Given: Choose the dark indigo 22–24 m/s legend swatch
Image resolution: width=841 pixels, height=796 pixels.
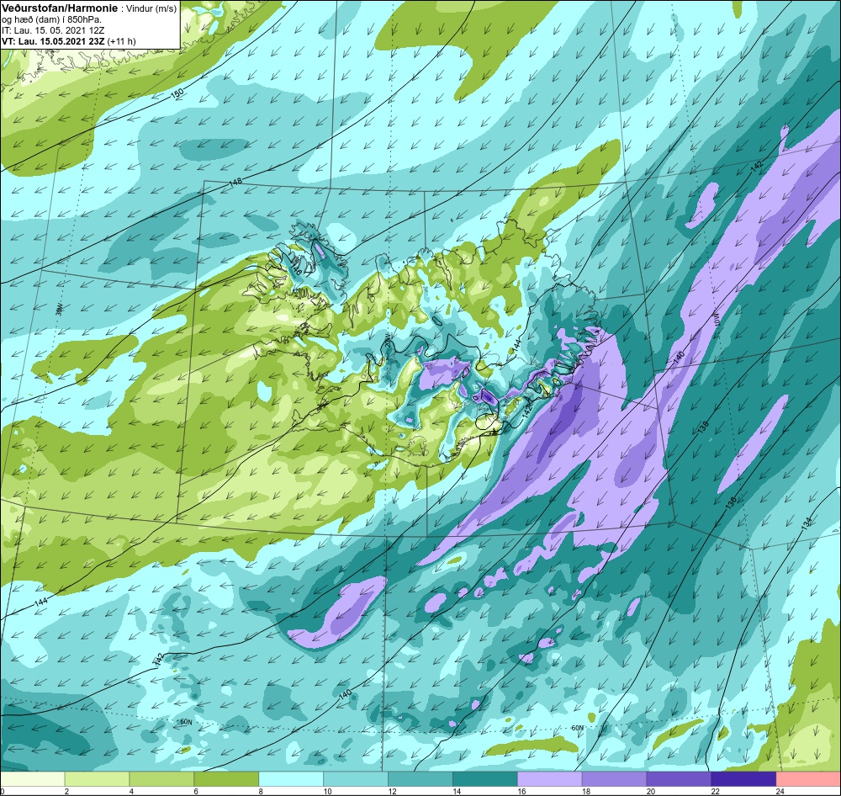Looking at the screenshot, I should pyautogui.click(x=744, y=778).
